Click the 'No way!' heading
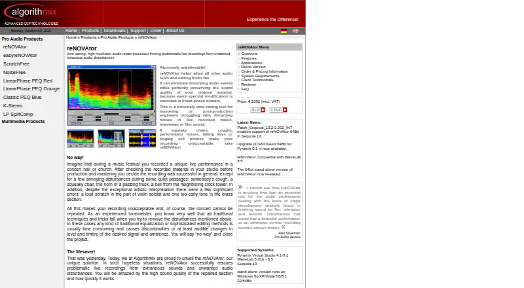Screen dimensions: 524x288 (75, 158)
